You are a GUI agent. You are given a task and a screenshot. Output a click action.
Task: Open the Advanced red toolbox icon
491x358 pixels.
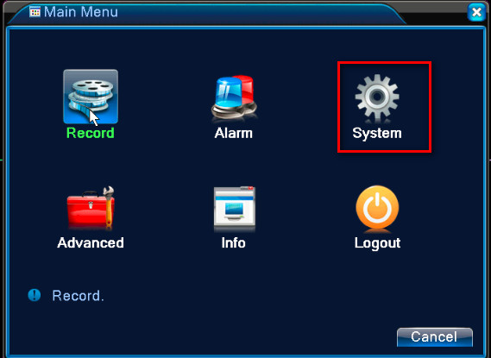[x=91, y=208]
